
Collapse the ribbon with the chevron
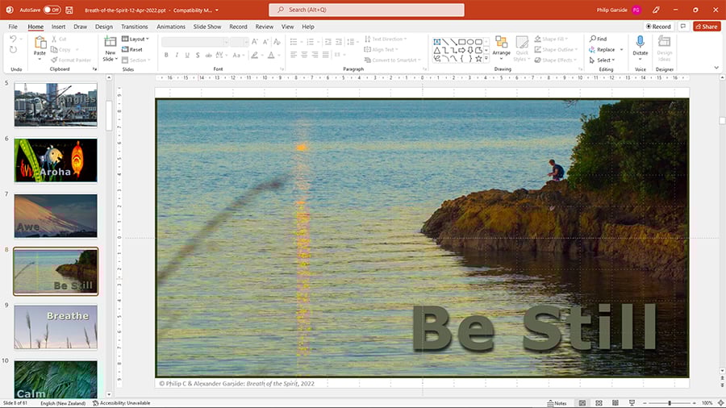coord(716,68)
